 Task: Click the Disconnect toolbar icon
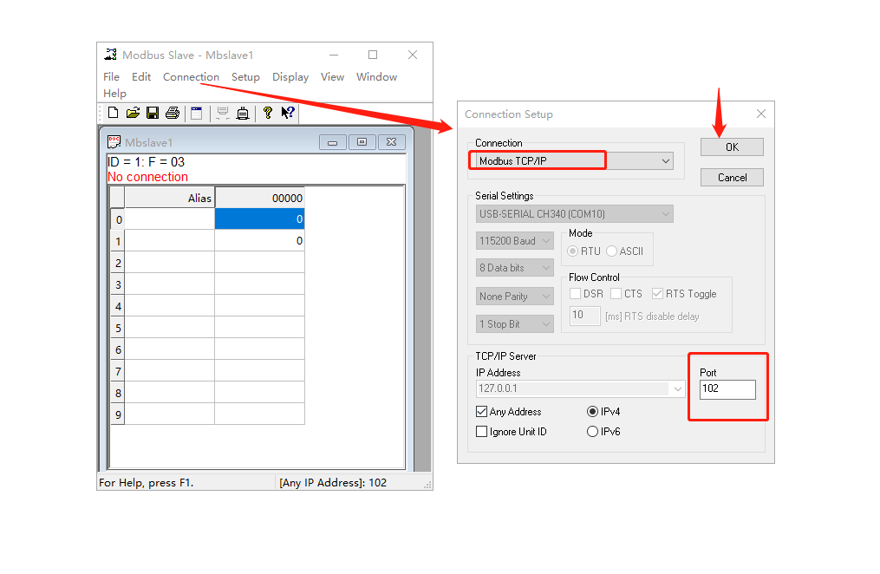tap(243, 113)
